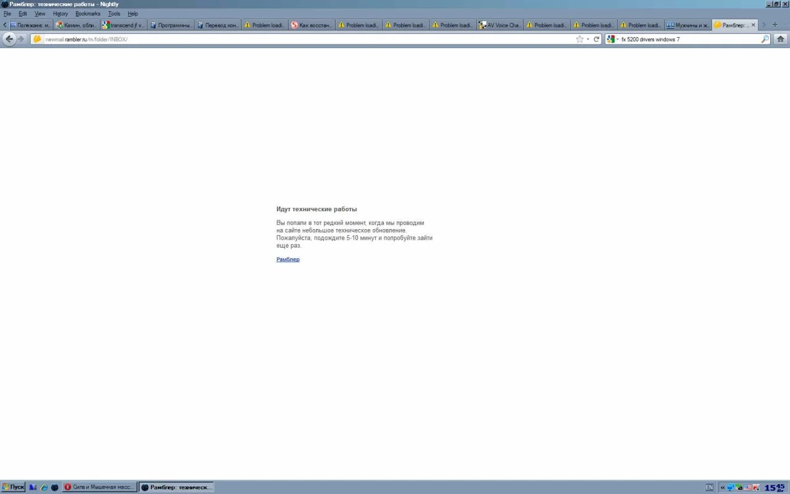Switch to Opera task Сила и Мышечная масс
This screenshot has width=790, height=494.
[x=99, y=487]
